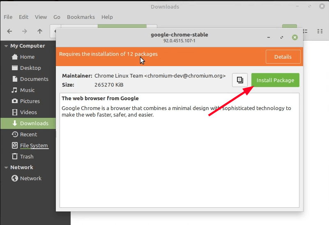Open the Bookmarks menu
This screenshot has height=225, width=329.
pyautogui.click(x=81, y=17)
